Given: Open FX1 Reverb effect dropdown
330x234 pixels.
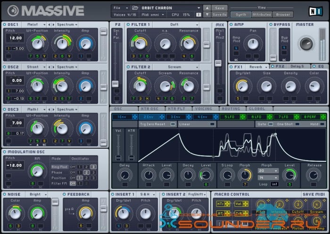Looking at the screenshot, I should click(257, 67).
